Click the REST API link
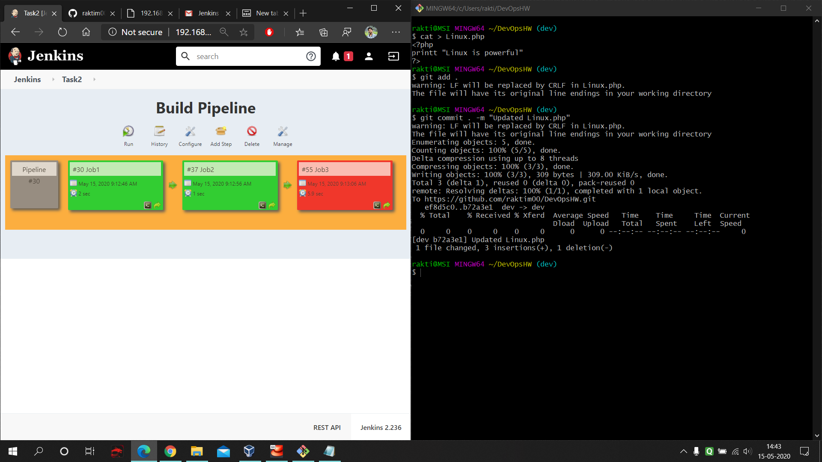 327,427
